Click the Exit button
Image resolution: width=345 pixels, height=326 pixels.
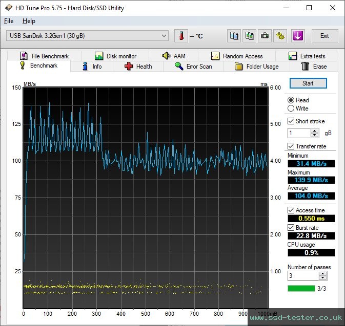click(x=325, y=36)
